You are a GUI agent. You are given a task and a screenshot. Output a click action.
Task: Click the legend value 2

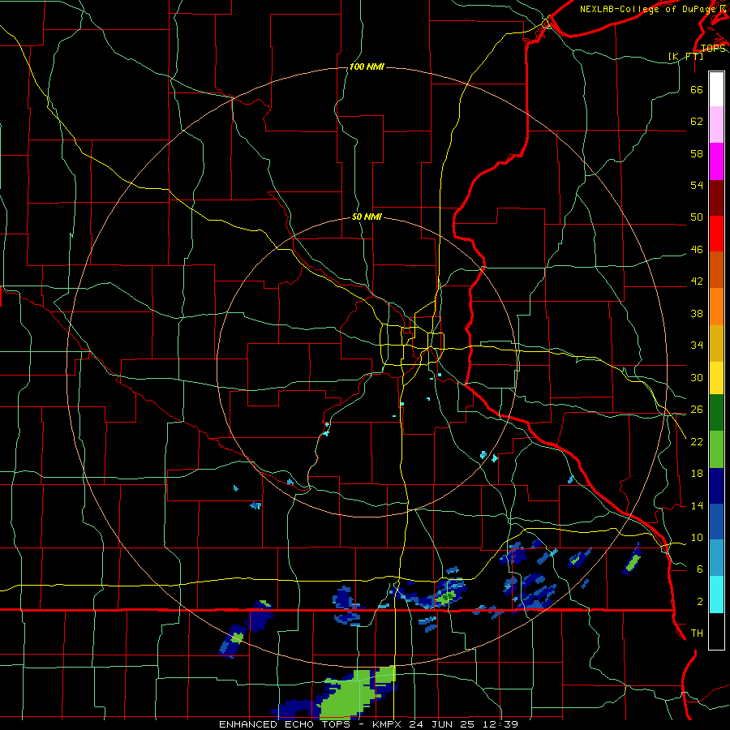point(700,602)
